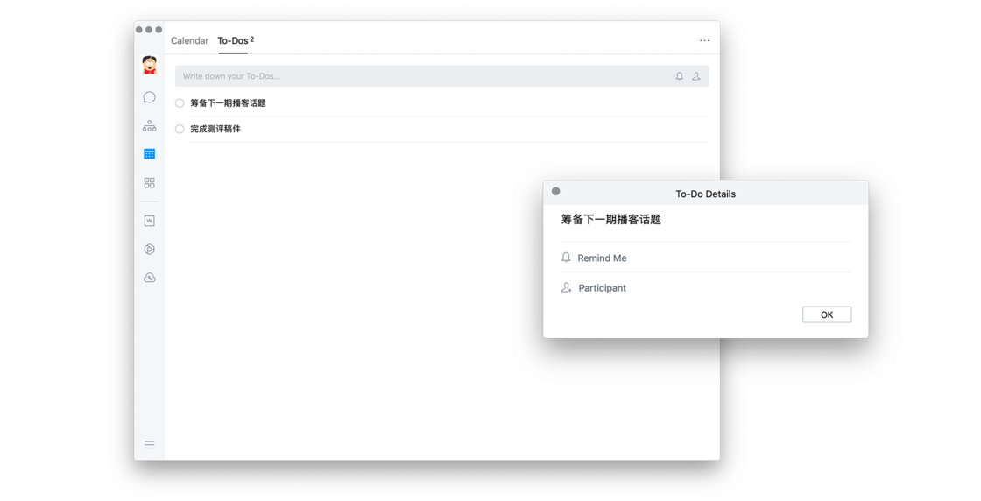Close the To-Do Details dialog
The height and width of the screenshot is (501, 981).
coord(555,192)
